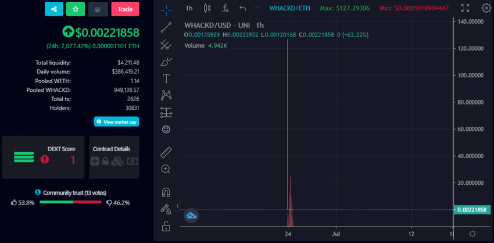
Task: Click the community trust vote bar
Action: point(70,202)
